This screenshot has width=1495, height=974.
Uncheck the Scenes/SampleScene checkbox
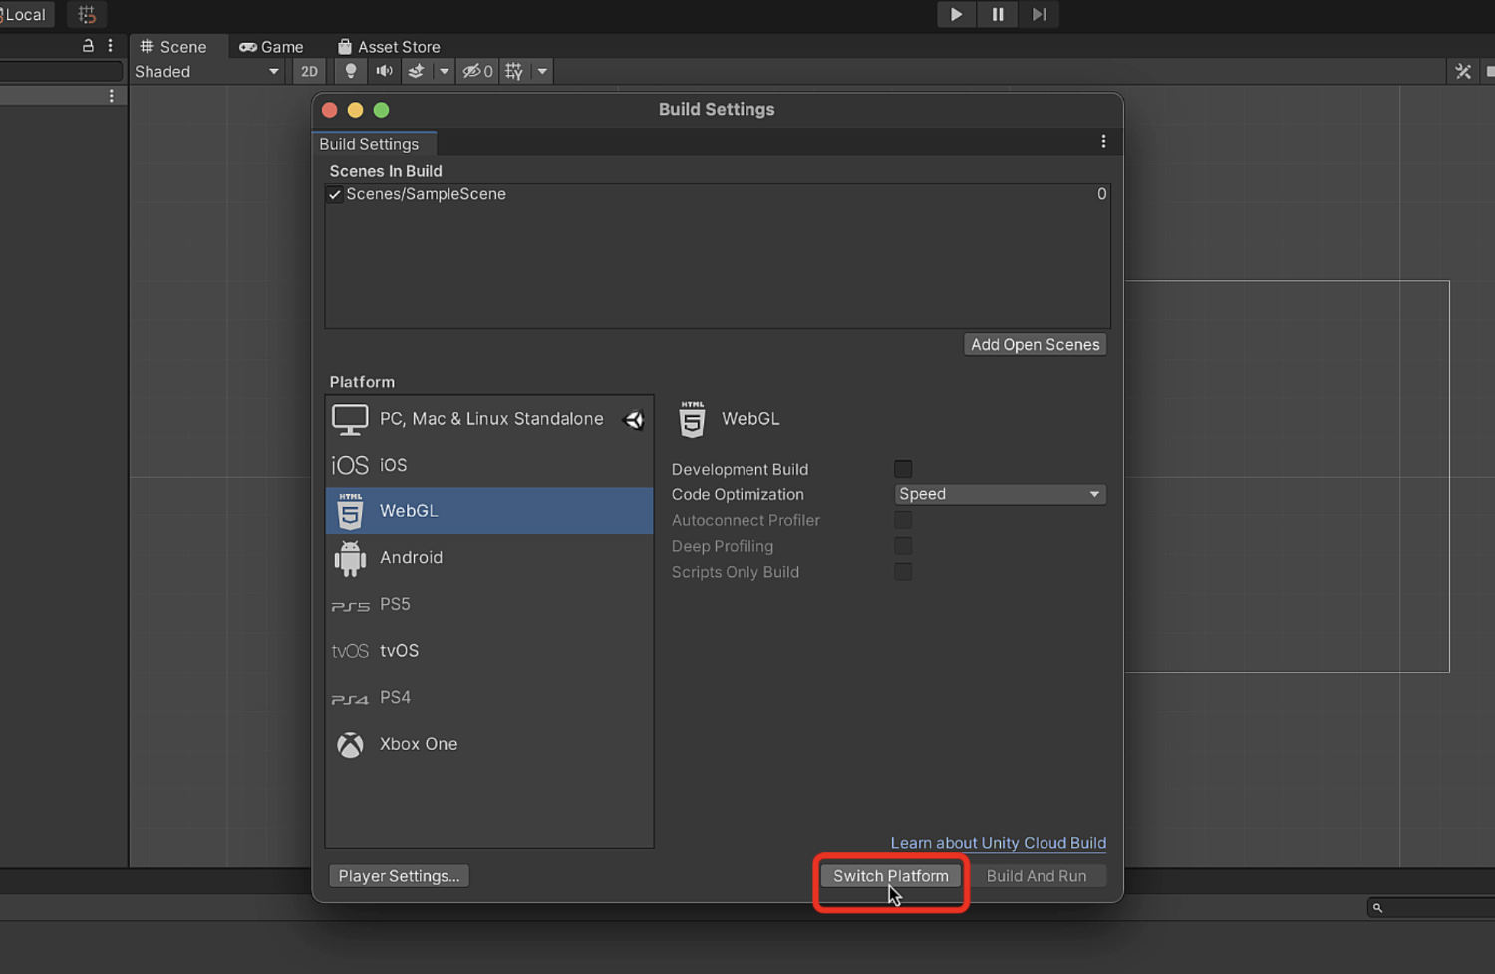click(x=335, y=195)
